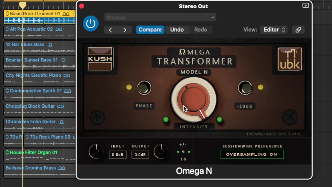The height and width of the screenshot is (187, 332).
Task: Click Undo in plugin header
Action: (177, 30)
